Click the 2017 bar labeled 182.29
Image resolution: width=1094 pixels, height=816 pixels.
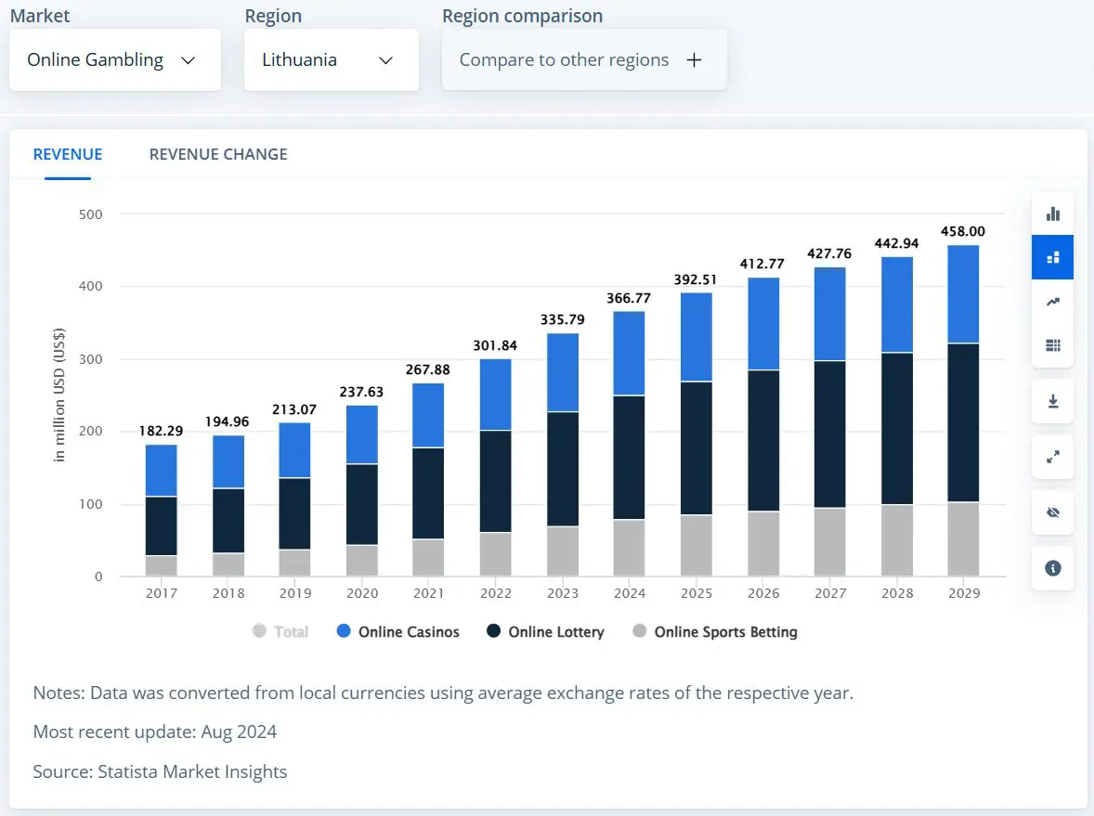161,511
